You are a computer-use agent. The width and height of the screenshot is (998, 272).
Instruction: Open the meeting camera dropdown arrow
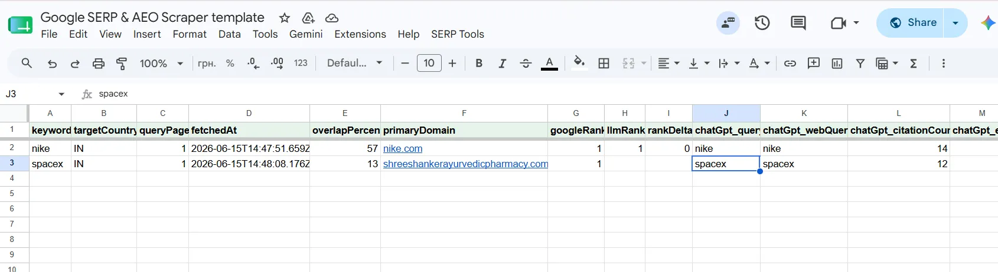point(856,23)
